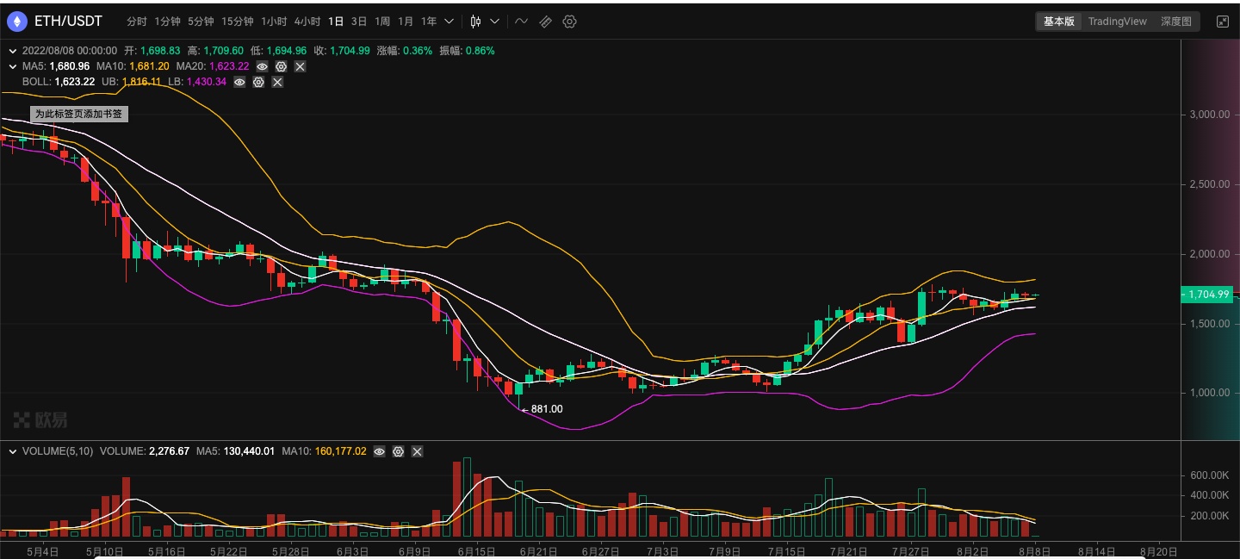1240x559 pixels.
Task: Open MA indicator settings gear
Action: (x=281, y=66)
